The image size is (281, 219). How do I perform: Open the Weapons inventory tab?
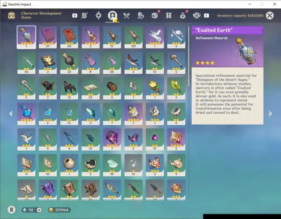[84, 15]
